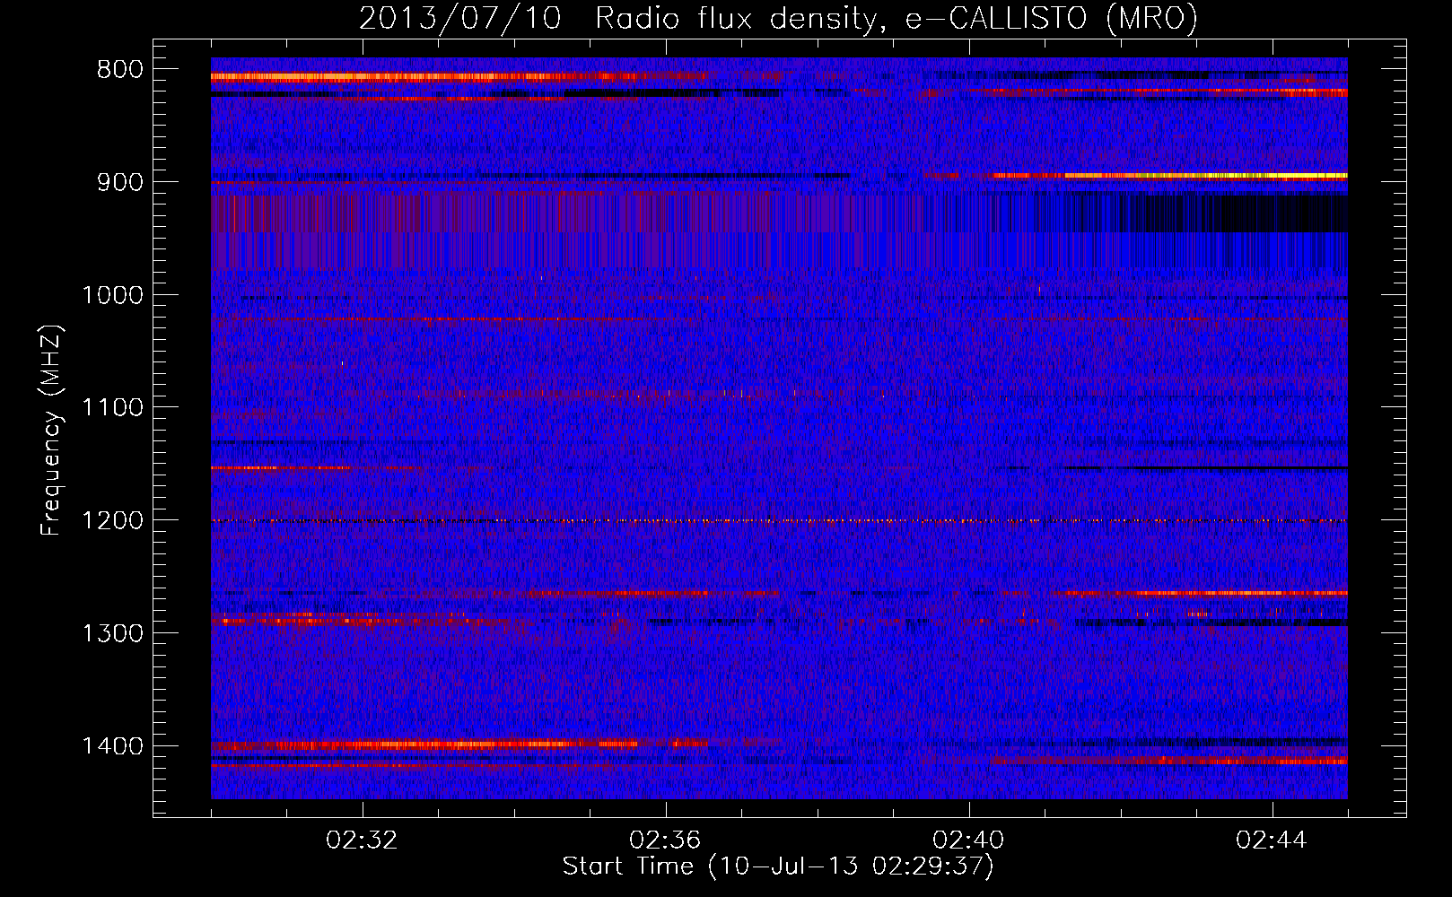Screen dimensions: 1452x897
Task: Select the 900 frequency axis label
Action: (x=119, y=182)
